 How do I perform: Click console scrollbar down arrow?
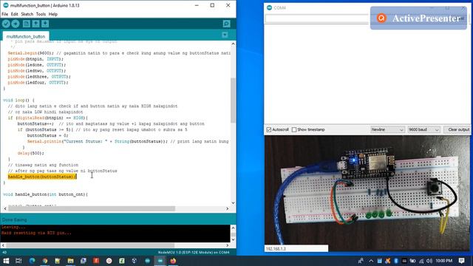point(233,239)
